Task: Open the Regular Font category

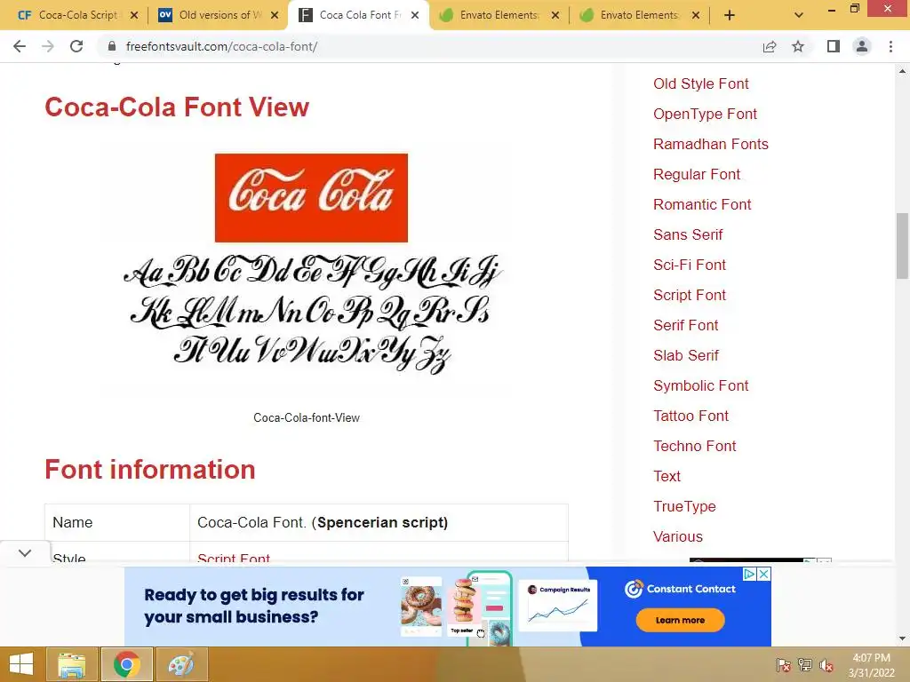Action: tap(697, 175)
